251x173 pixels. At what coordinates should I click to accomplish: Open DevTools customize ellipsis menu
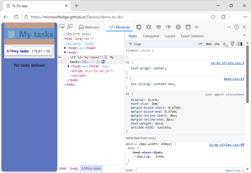229,27
